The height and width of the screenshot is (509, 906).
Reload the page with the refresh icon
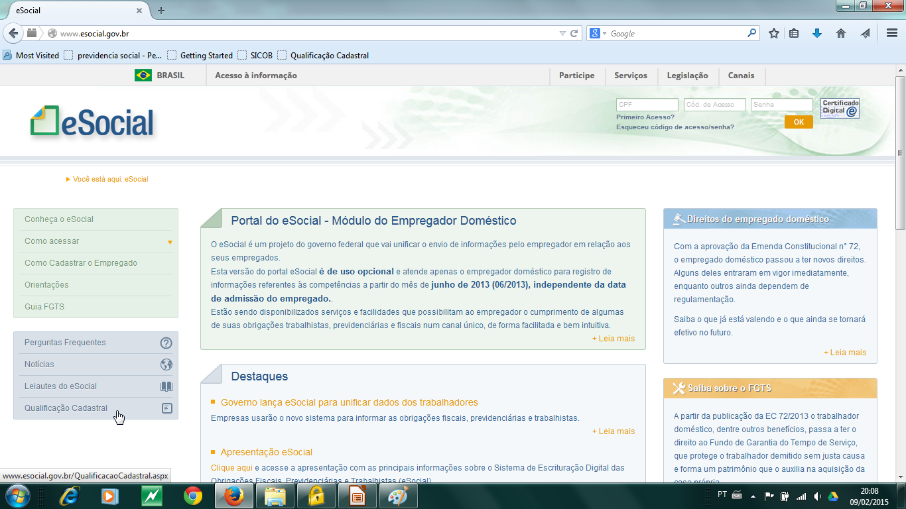[574, 33]
